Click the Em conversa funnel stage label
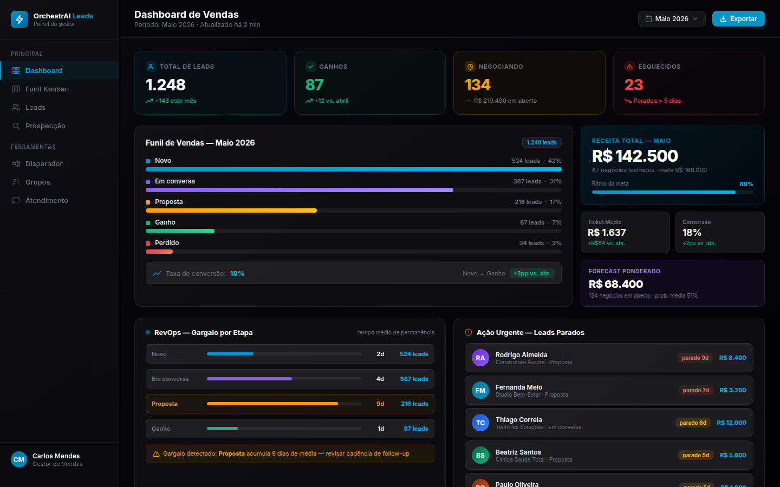This screenshot has height=487, width=780. tap(175, 182)
